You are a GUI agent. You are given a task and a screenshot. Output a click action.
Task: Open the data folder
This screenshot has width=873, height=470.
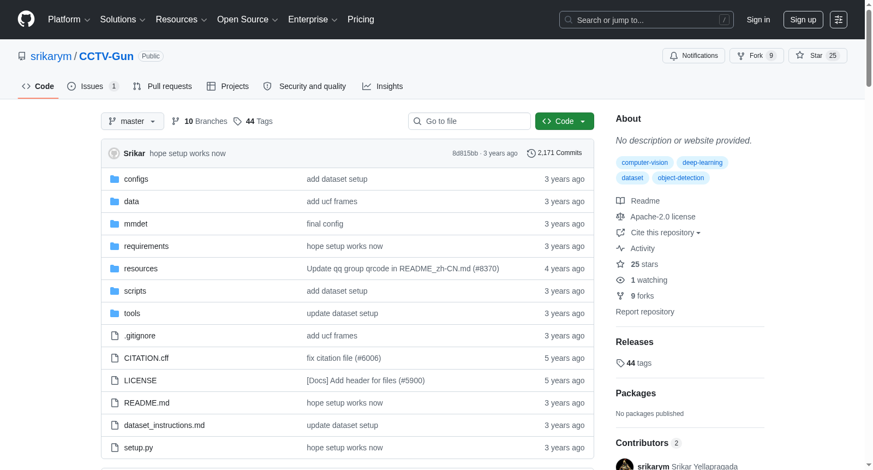pos(131,201)
